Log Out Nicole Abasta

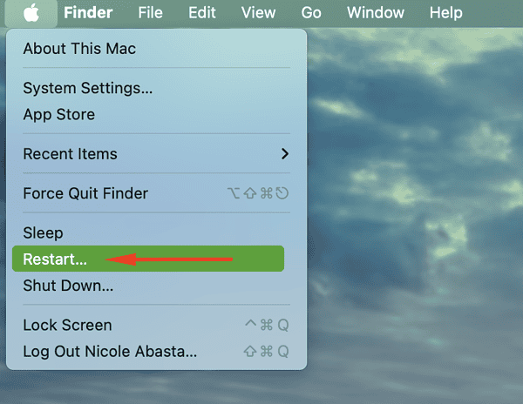tap(110, 352)
